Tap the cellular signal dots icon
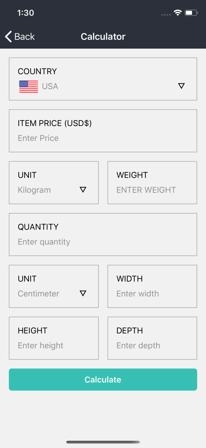Image resolution: width=206 pixels, height=448 pixels. (x=166, y=14)
